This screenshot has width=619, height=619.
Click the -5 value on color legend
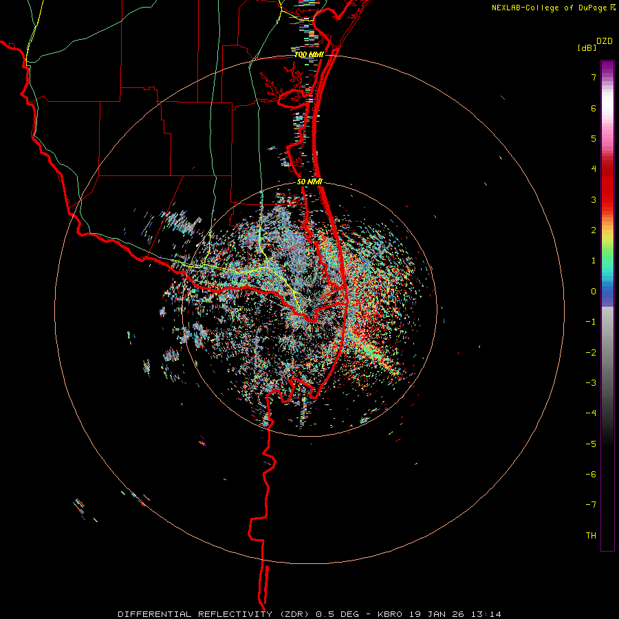pyautogui.click(x=591, y=444)
